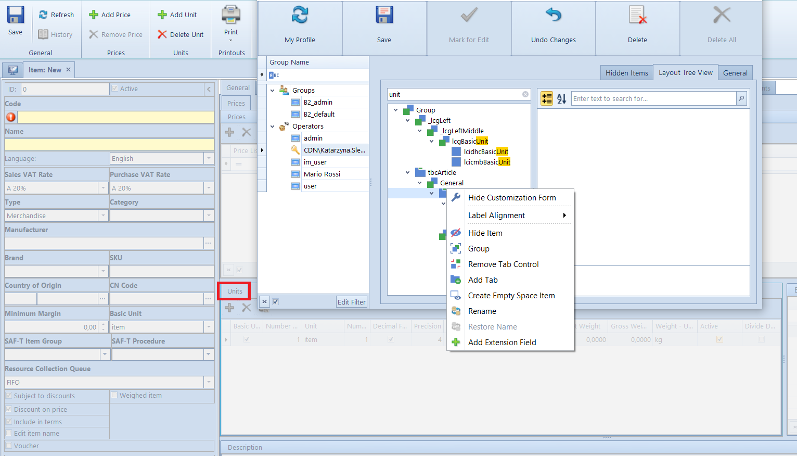Toggle Subject to discounts checkbox

[x=9, y=396]
